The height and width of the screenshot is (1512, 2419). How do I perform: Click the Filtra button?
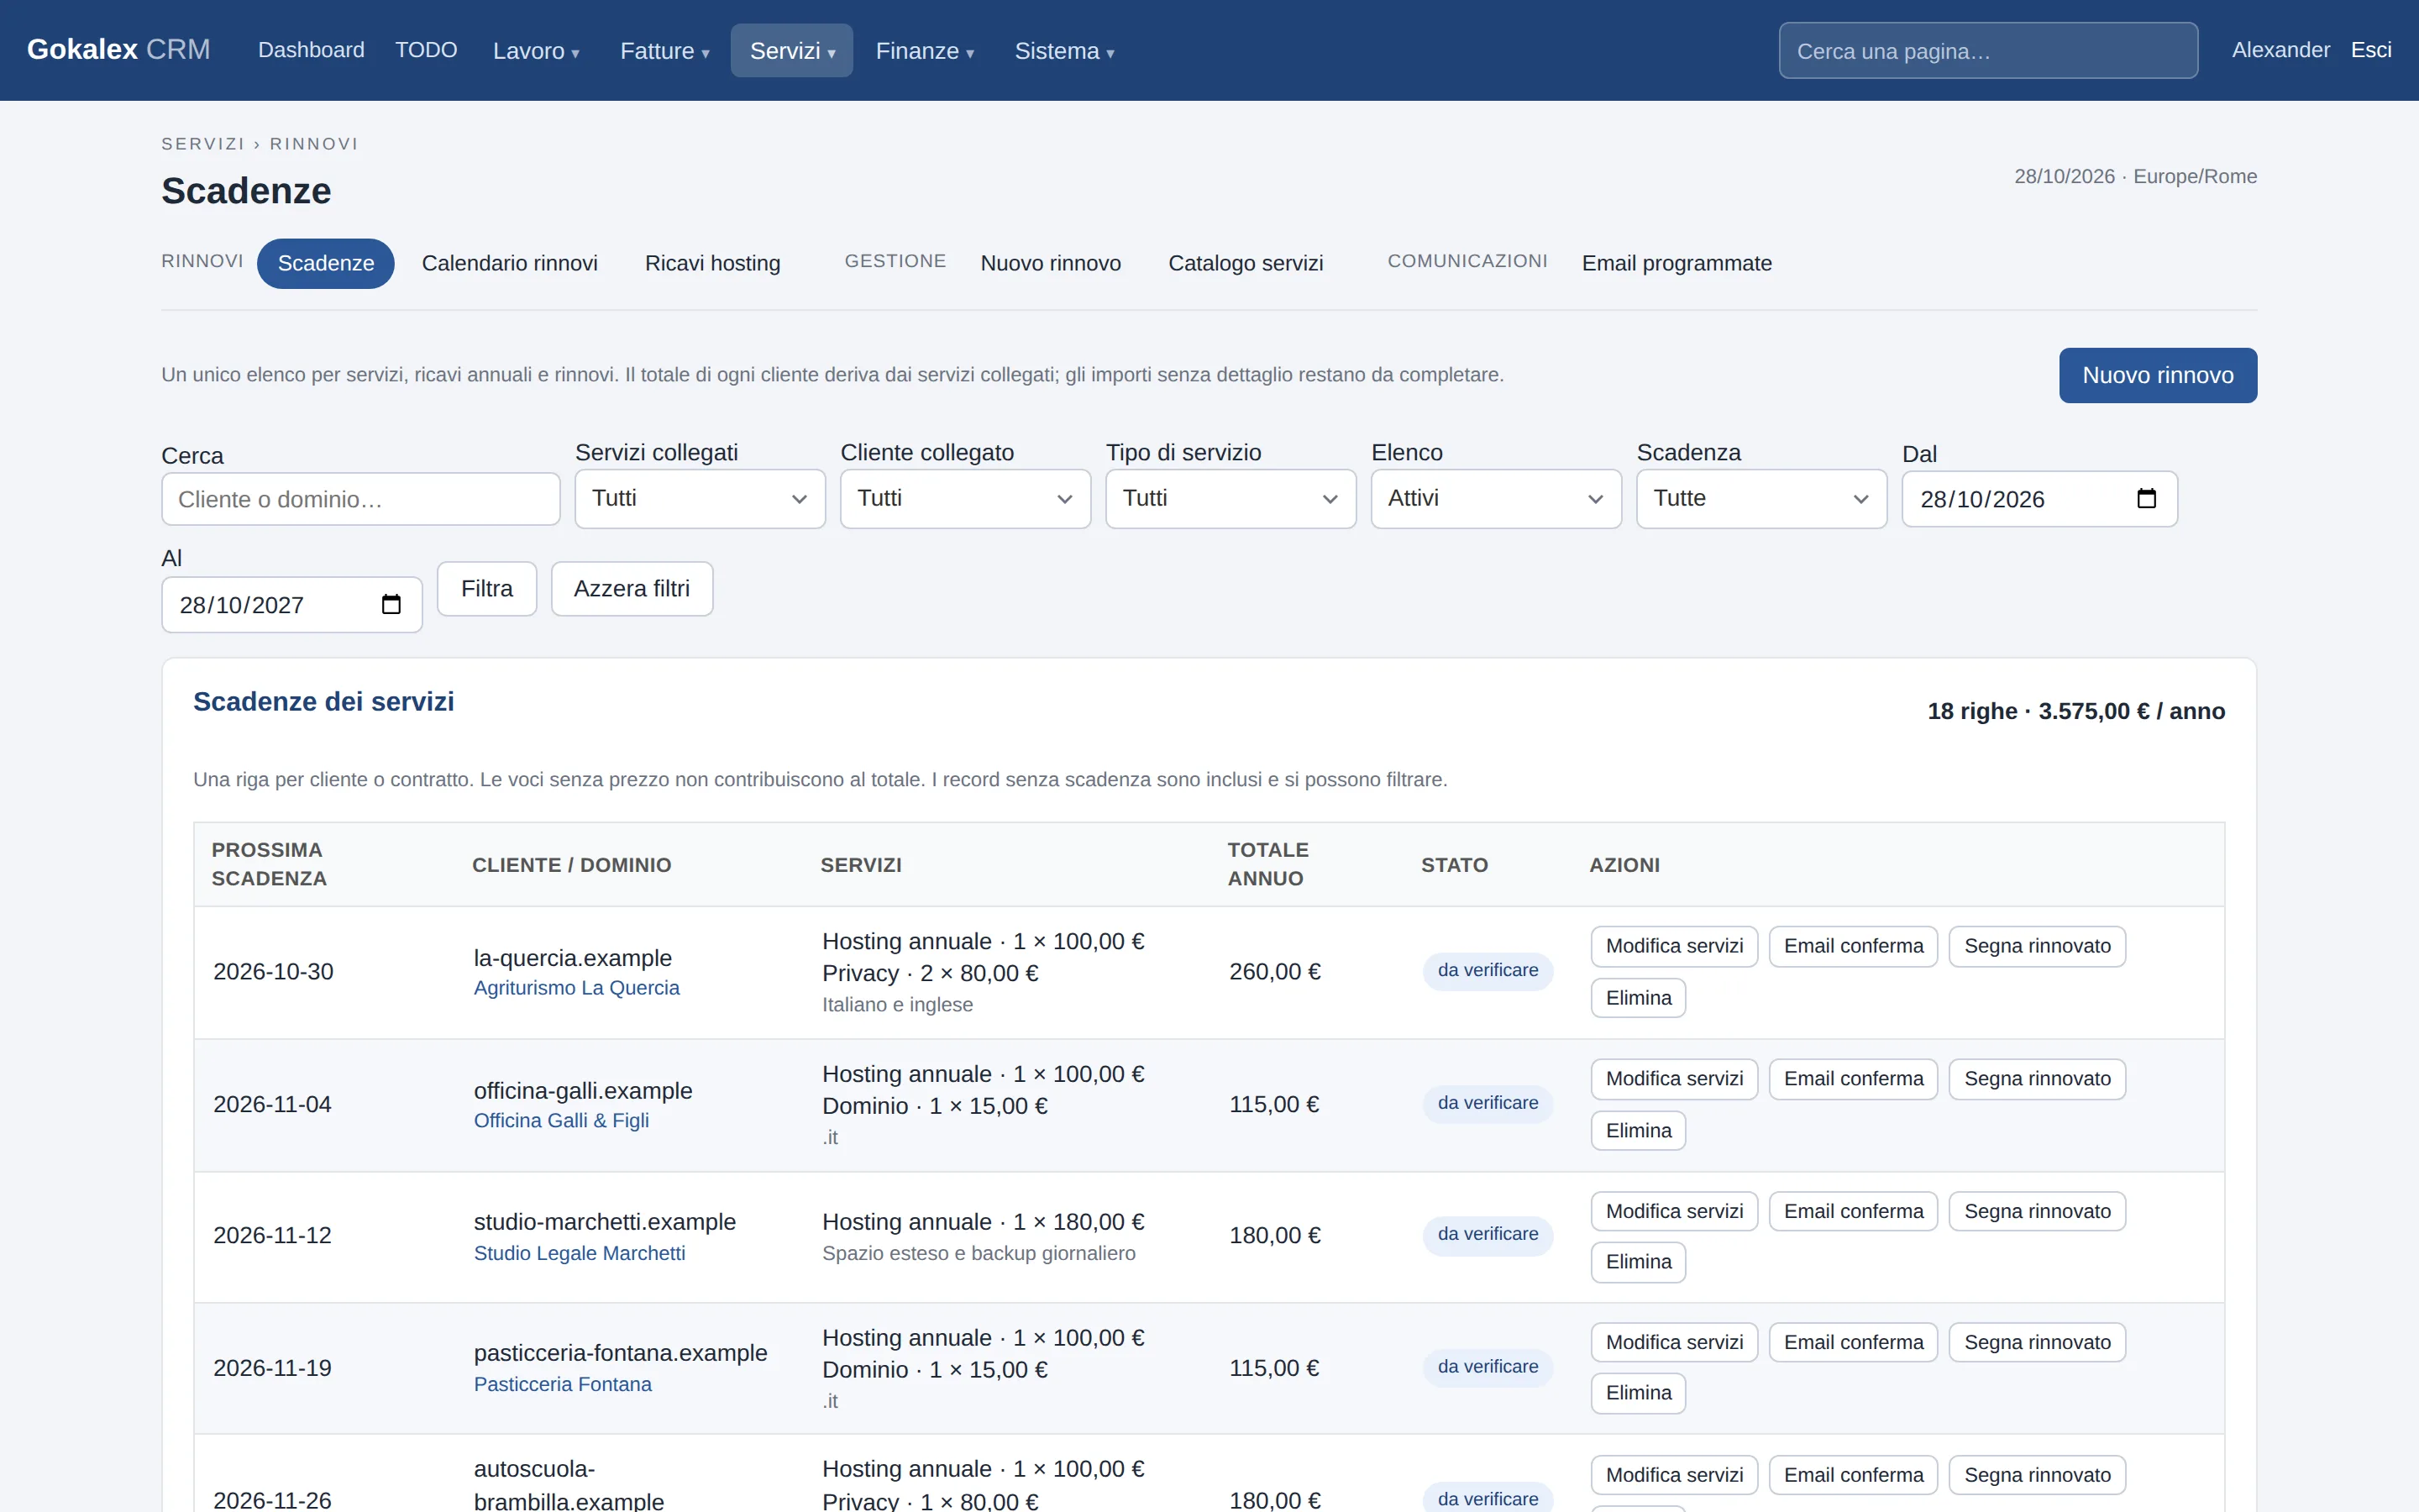[x=485, y=588]
